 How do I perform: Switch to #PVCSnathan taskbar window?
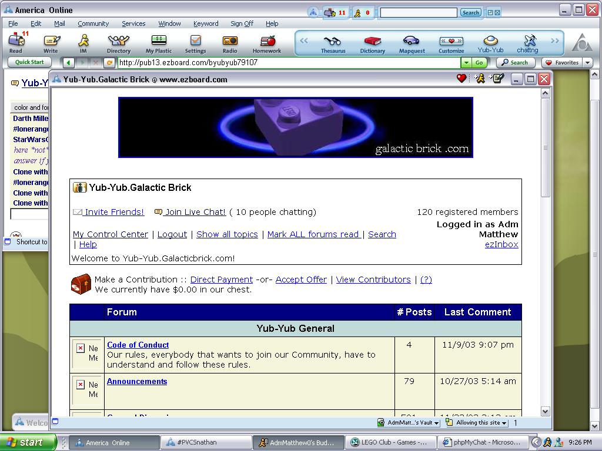pyautogui.click(x=205, y=442)
